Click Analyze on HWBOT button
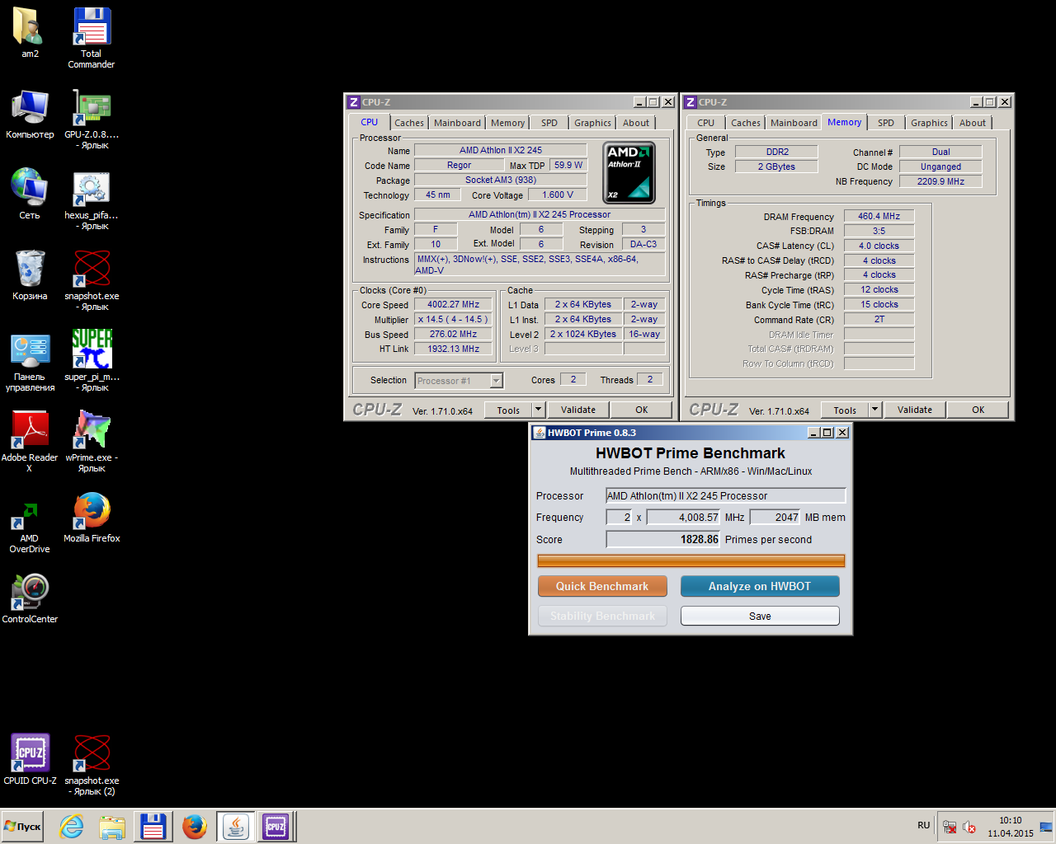 click(x=760, y=586)
